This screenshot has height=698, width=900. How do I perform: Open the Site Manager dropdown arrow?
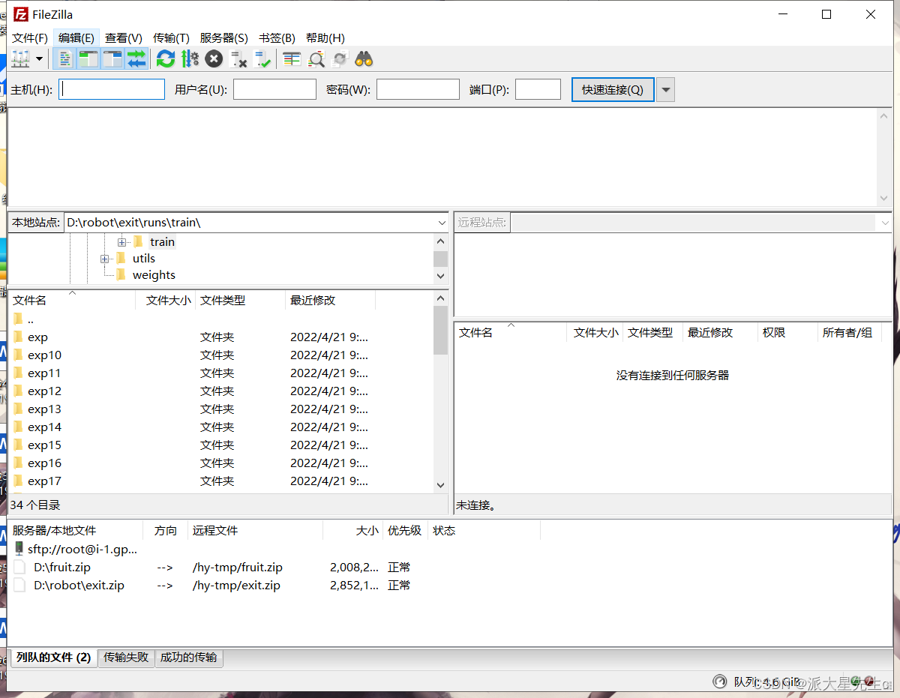pos(39,59)
